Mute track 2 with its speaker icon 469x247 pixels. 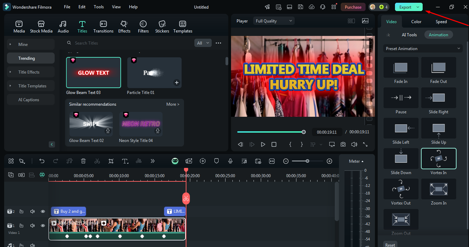33,211
